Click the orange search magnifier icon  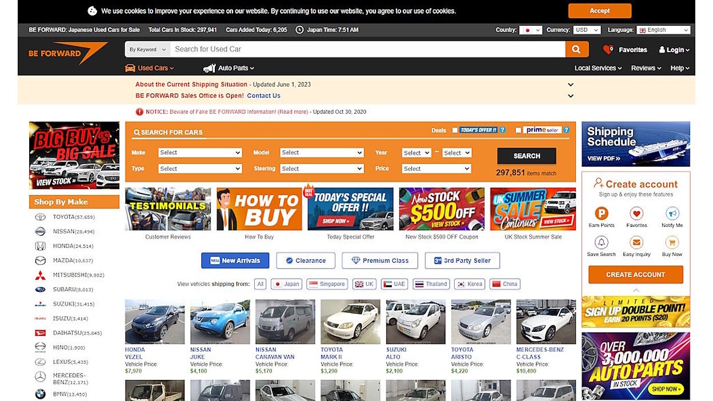(576, 49)
